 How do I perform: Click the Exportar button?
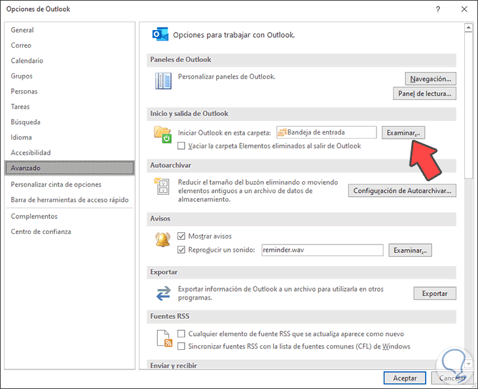(x=435, y=294)
